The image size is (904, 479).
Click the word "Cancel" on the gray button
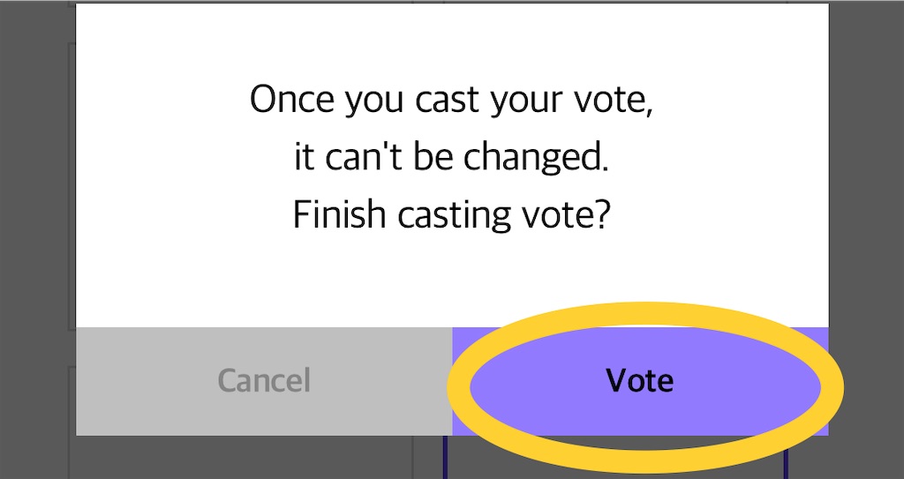point(264,381)
